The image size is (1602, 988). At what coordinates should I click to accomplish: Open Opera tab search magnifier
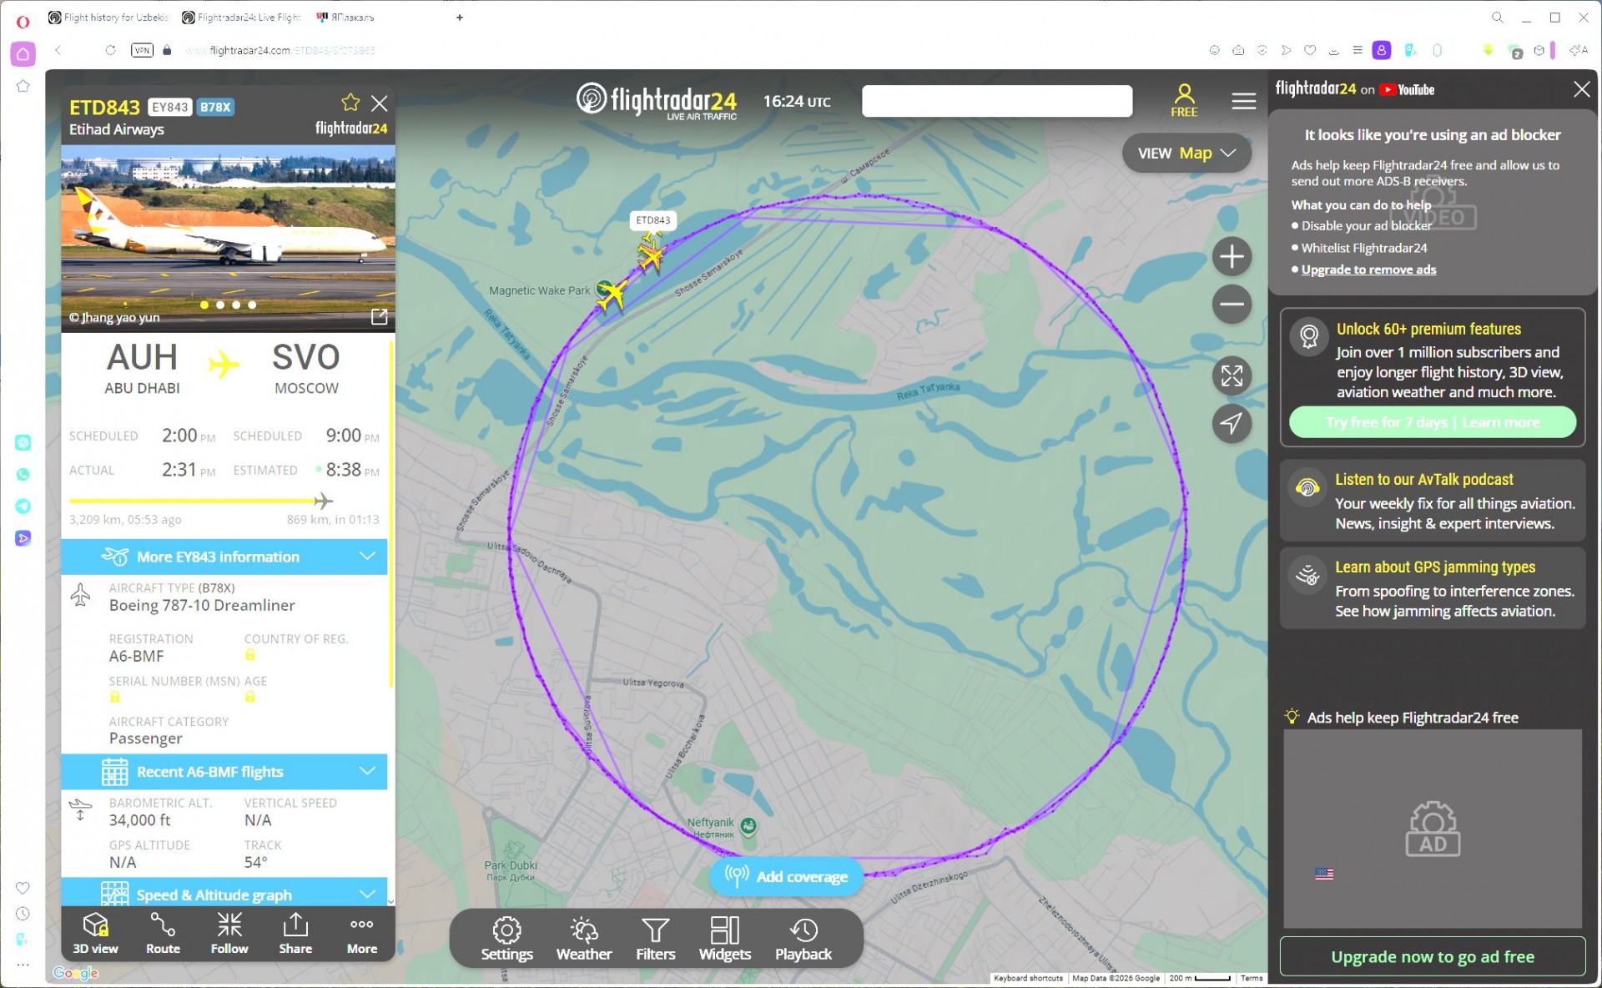click(x=1498, y=18)
